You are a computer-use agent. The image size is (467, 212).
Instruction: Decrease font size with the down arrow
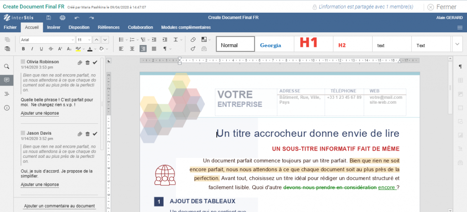pyautogui.click(x=105, y=40)
